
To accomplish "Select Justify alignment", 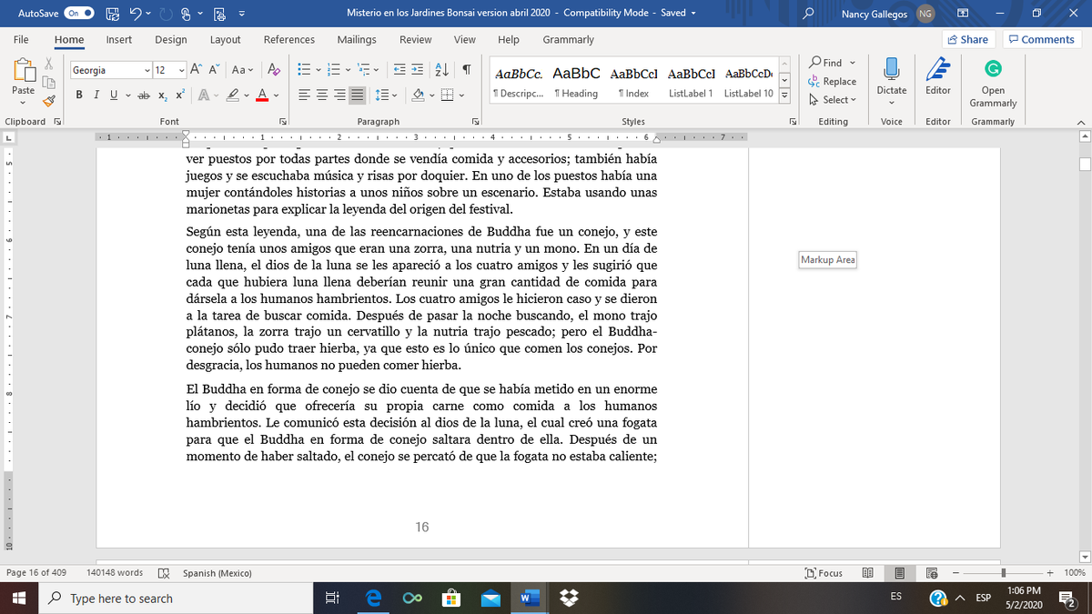I will pyautogui.click(x=357, y=95).
